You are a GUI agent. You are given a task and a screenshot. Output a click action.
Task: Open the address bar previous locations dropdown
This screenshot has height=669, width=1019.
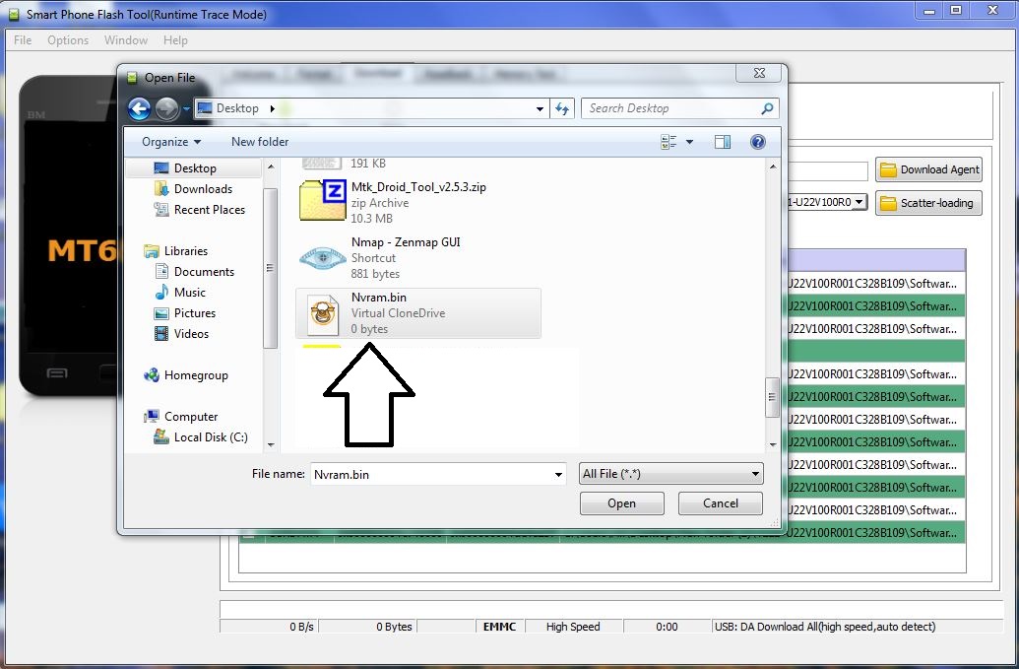(x=540, y=108)
